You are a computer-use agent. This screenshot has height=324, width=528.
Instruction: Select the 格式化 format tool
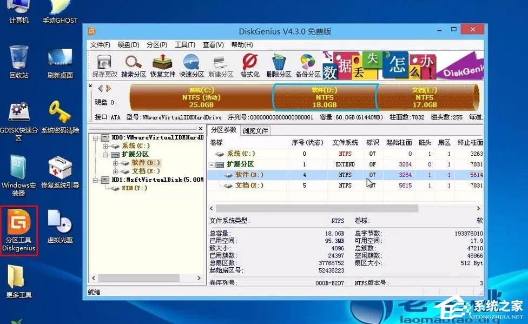(250, 66)
